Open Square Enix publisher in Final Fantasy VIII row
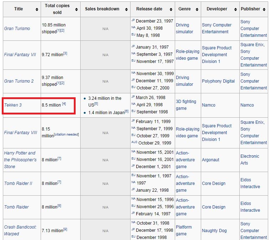 click(252, 122)
